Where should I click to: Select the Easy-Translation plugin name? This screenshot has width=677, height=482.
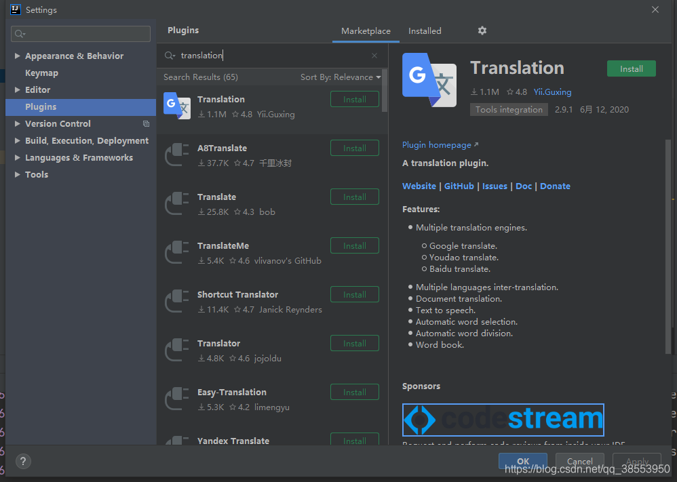[x=232, y=392]
